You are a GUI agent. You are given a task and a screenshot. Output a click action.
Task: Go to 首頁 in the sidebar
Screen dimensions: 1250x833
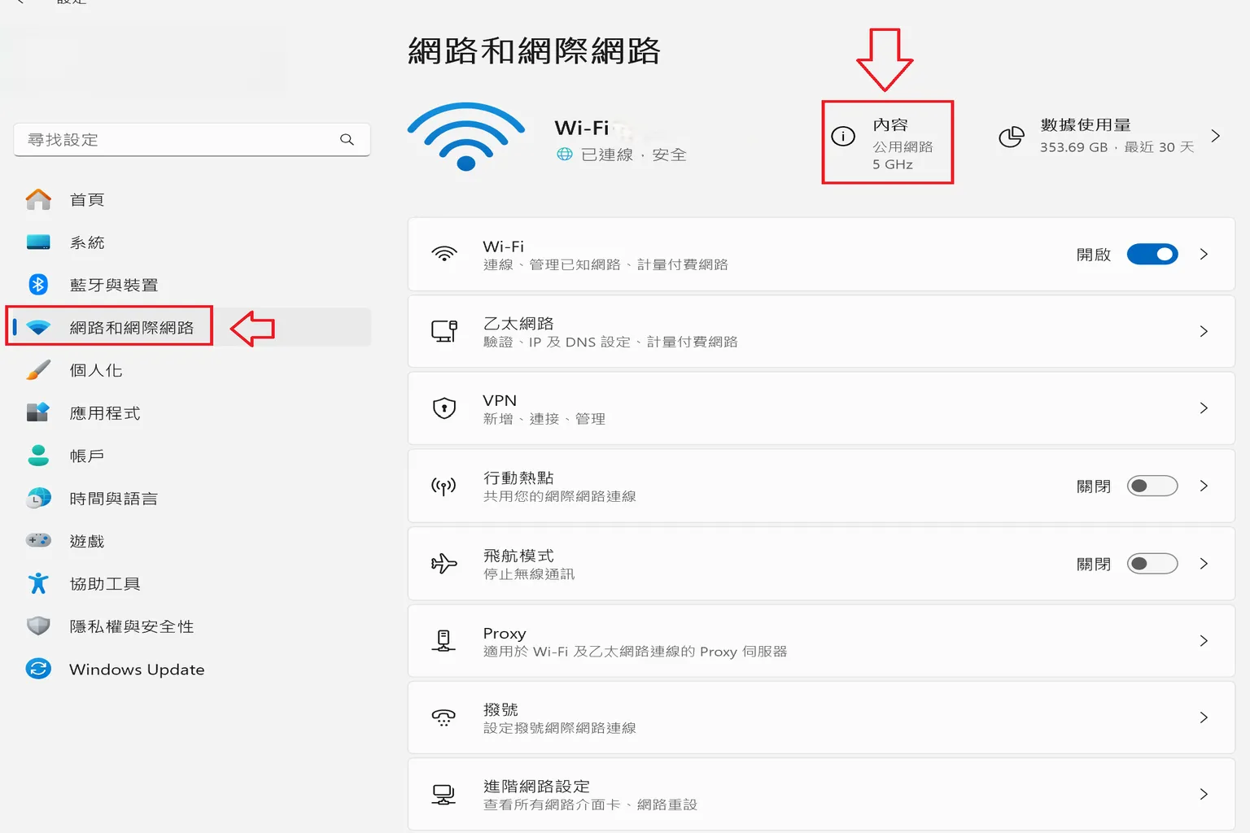click(x=192, y=199)
